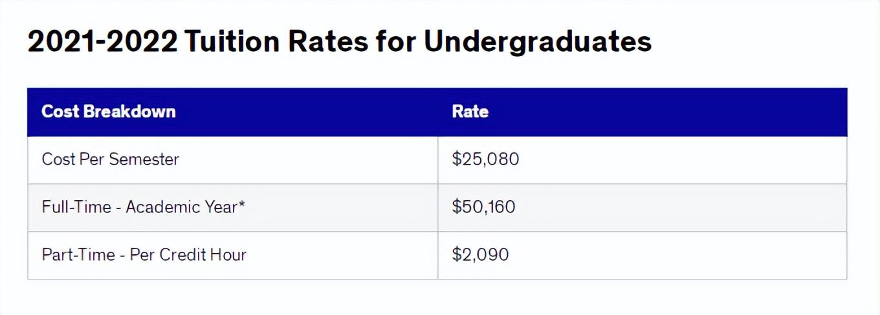Image resolution: width=880 pixels, height=315 pixels.
Task: Click the "Cost Breakdown" column header
Action: tap(108, 112)
